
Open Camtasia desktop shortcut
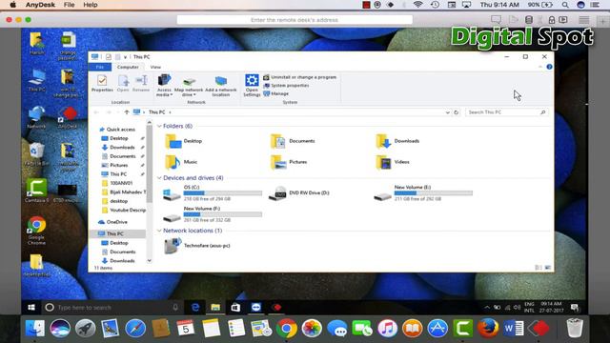(36, 191)
